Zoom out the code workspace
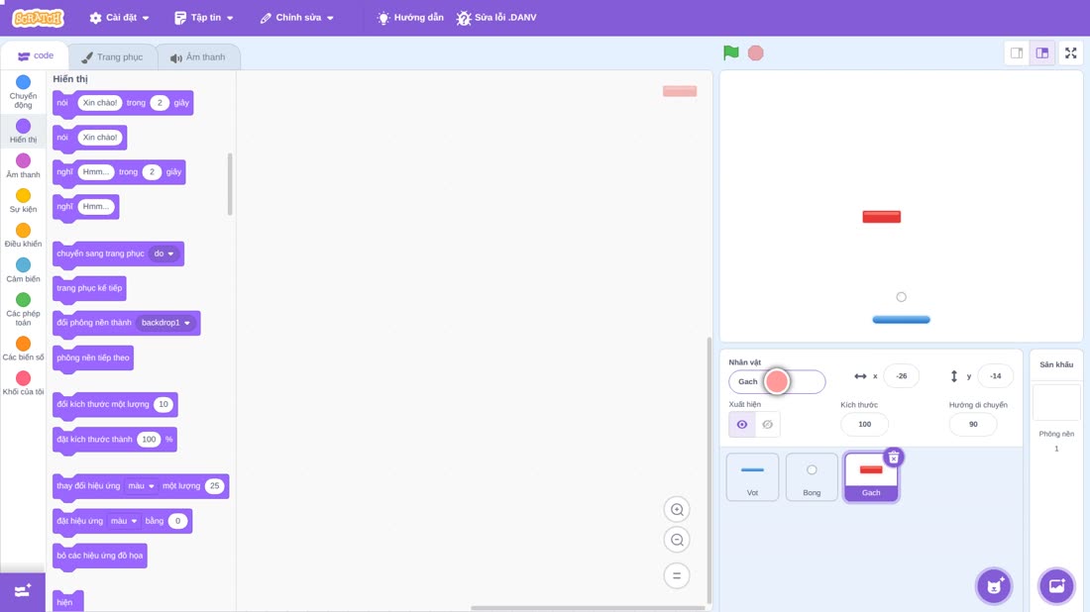Screen dimensions: 1090x612 [677, 540]
